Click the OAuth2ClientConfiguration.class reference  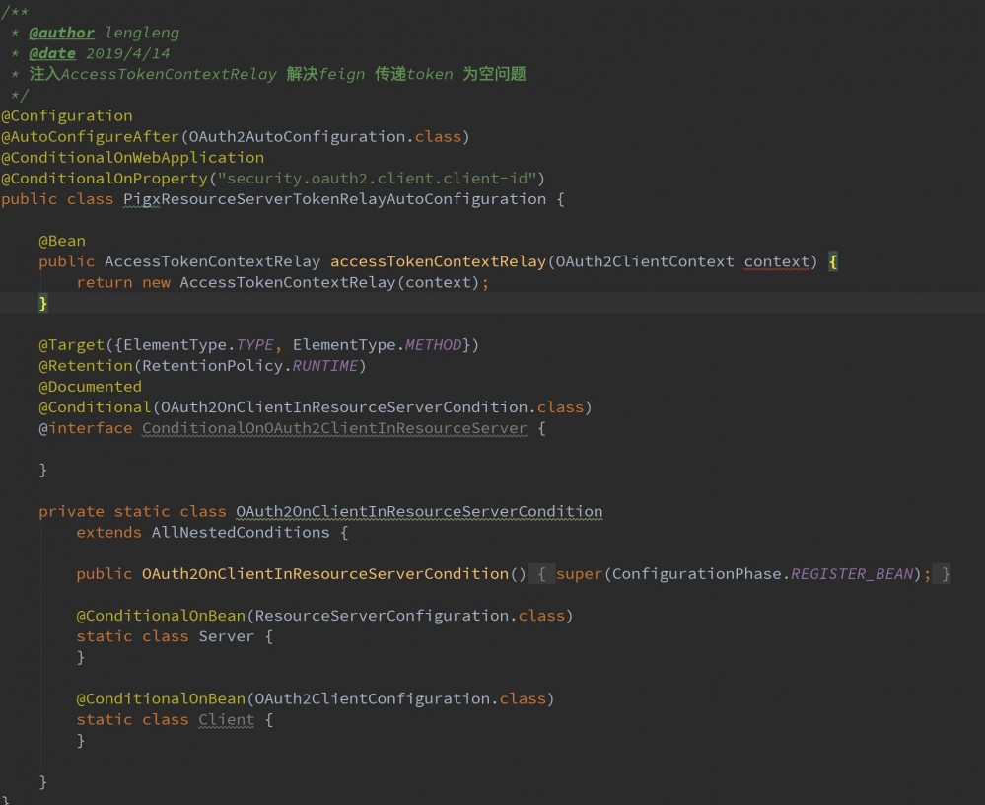coord(373,697)
